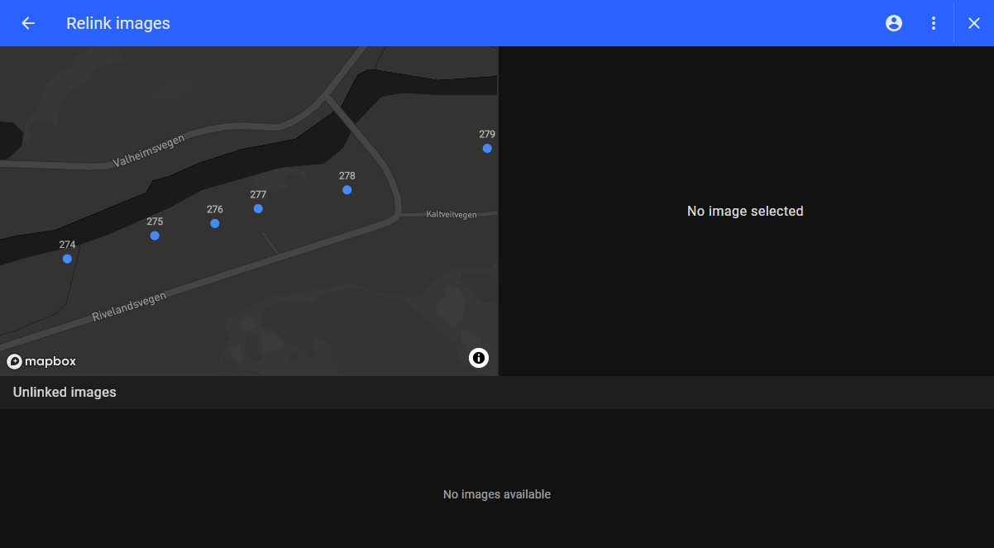Click the Rivelandsvegen road label
The image size is (994, 548).
[x=129, y=307]
